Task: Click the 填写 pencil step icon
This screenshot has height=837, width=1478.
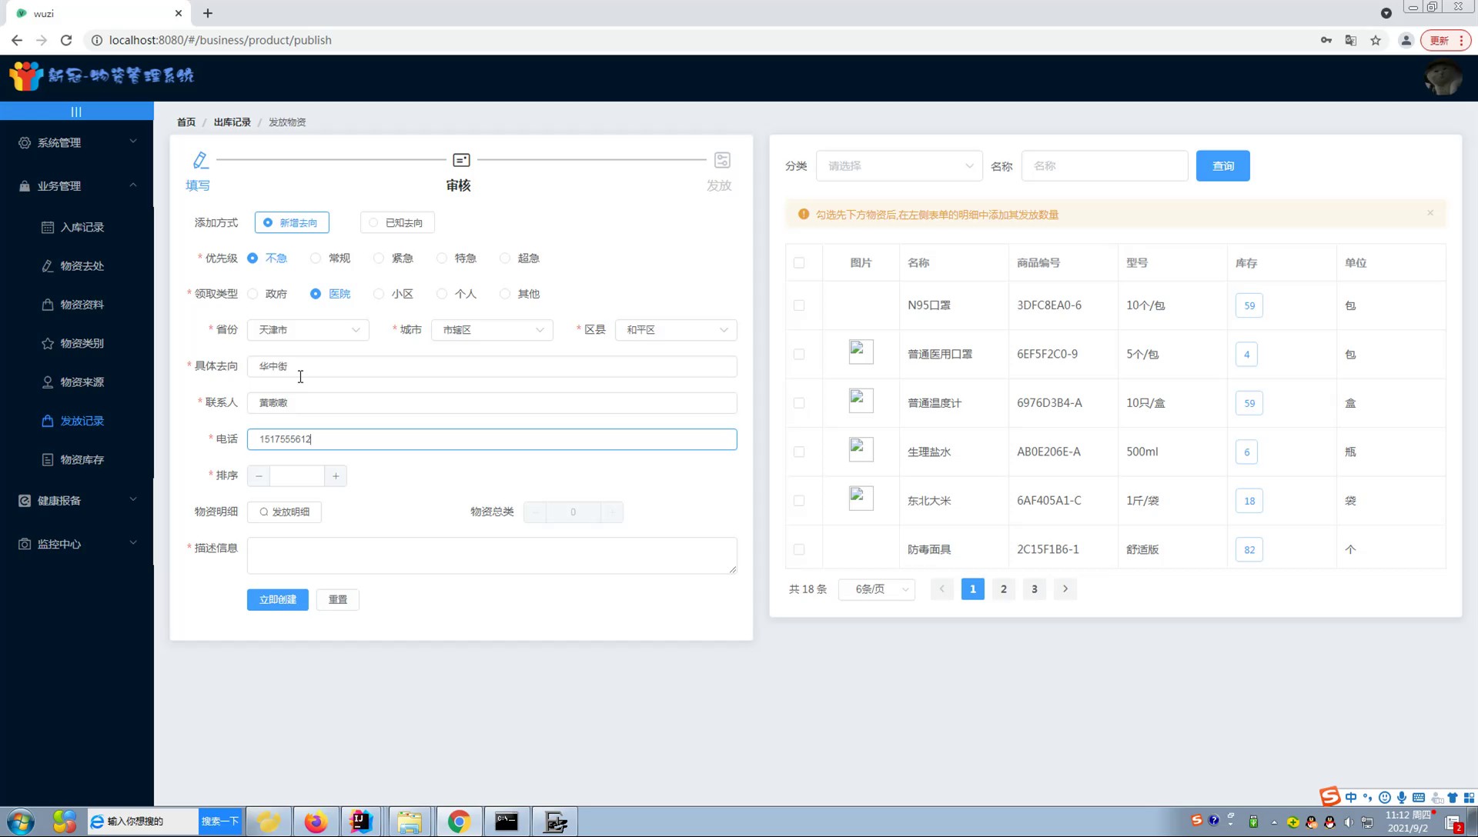Action: point(200,160)
